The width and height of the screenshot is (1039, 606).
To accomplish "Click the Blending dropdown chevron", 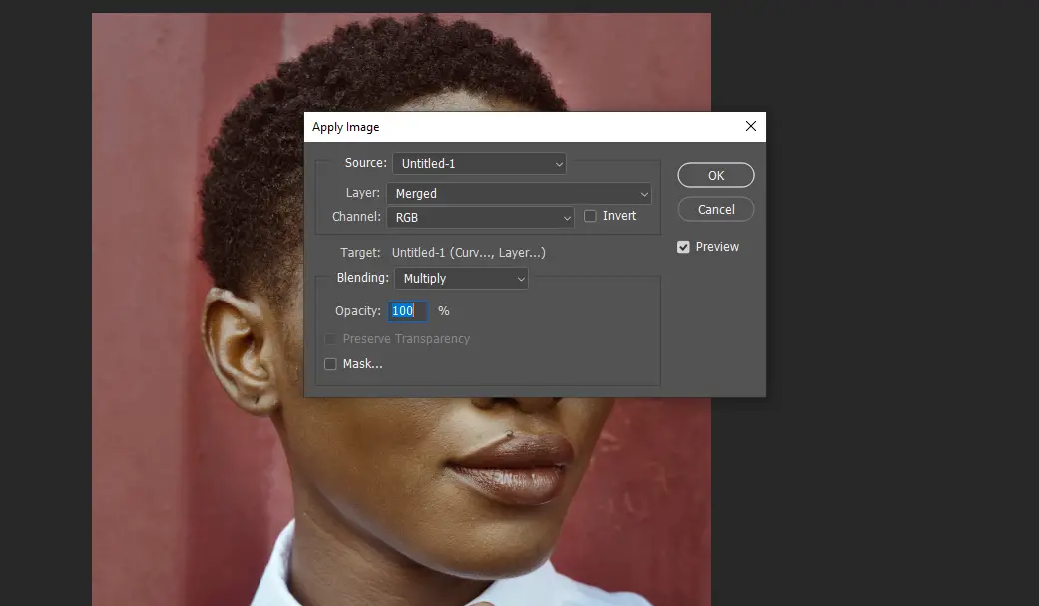I will point(523,278).
